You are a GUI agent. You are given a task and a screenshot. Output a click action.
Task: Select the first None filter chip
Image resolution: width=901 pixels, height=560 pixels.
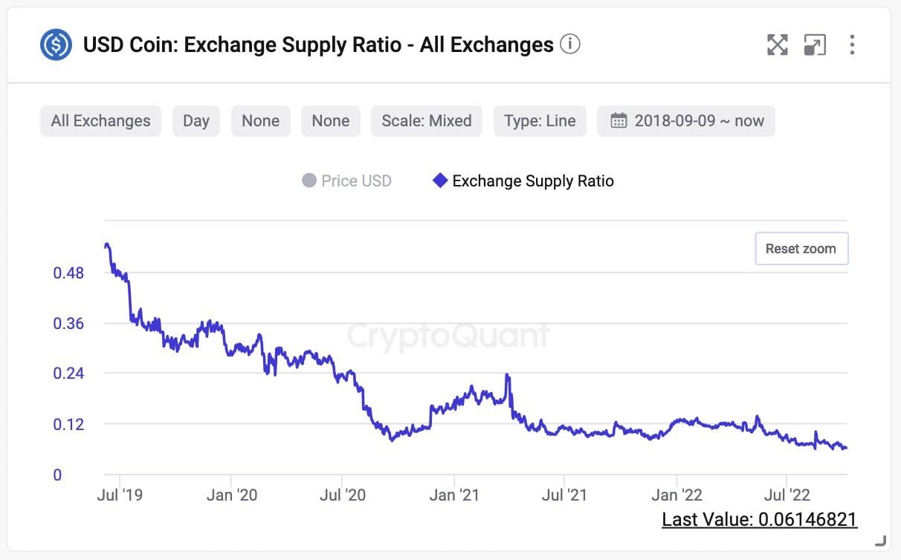[260, 120]
